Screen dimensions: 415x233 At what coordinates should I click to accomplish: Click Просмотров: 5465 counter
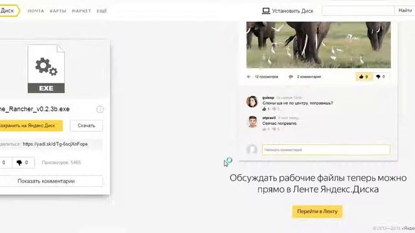click(62, 162)
